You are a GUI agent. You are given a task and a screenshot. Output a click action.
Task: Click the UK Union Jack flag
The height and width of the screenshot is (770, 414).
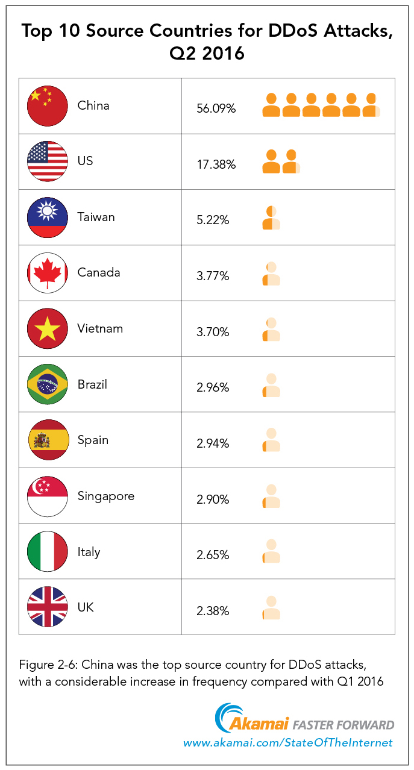click(x=47, y=607)
